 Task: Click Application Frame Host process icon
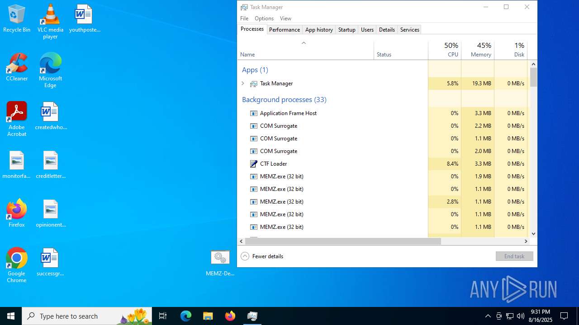(x=254, y=113)
